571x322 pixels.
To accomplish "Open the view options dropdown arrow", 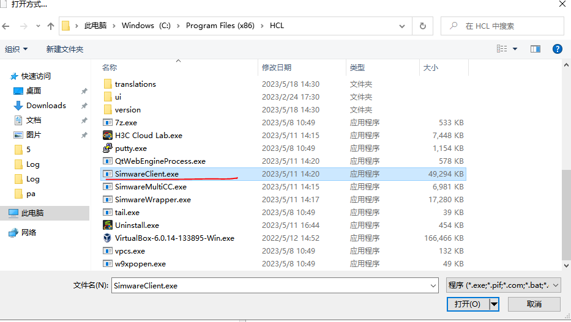I will tap(515, 49).
